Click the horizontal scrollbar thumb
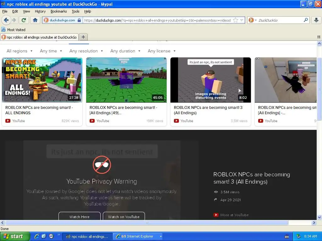The width and height of the screenshot is (322, 241). (x=147, y=222)
